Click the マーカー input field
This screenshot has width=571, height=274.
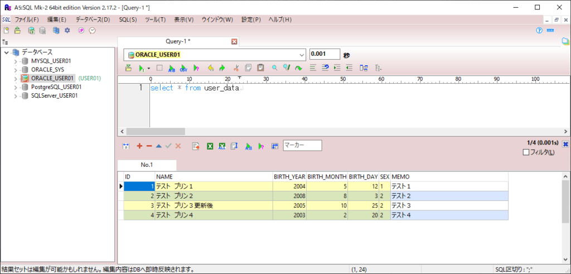tap(302, 146)
